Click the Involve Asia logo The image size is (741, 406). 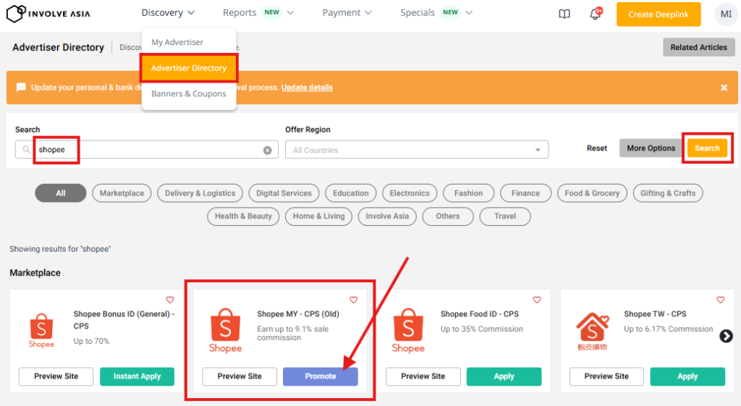click(x=50, y=14)
